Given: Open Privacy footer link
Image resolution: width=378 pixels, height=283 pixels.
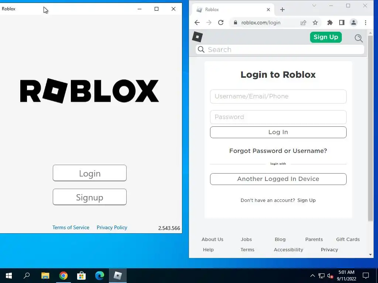Looking at the screenshot, I should (329, 250).
